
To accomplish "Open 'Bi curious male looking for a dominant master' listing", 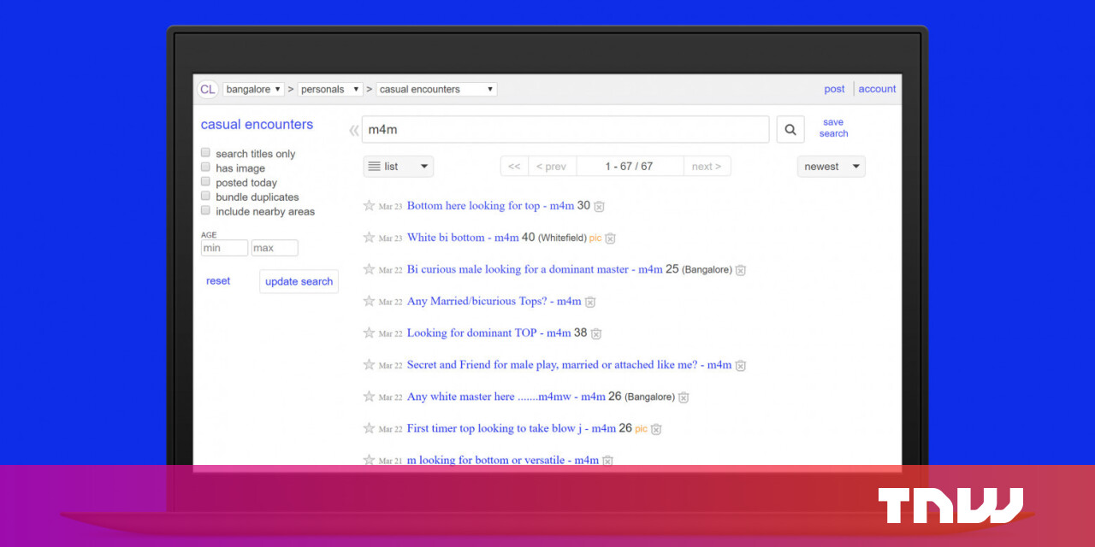I will [535, 269].
